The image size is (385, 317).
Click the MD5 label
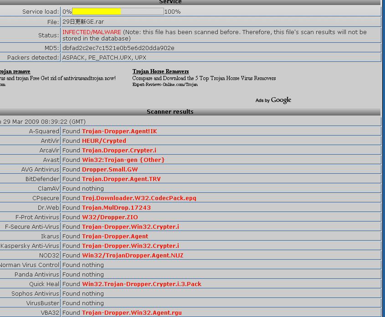coord(52,48)
